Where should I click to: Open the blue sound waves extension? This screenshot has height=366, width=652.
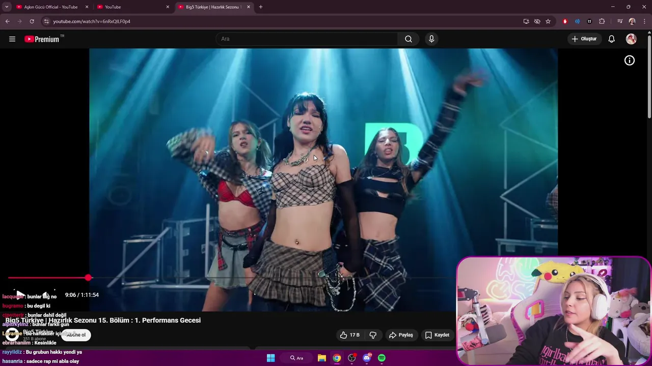tap(577, 21)
